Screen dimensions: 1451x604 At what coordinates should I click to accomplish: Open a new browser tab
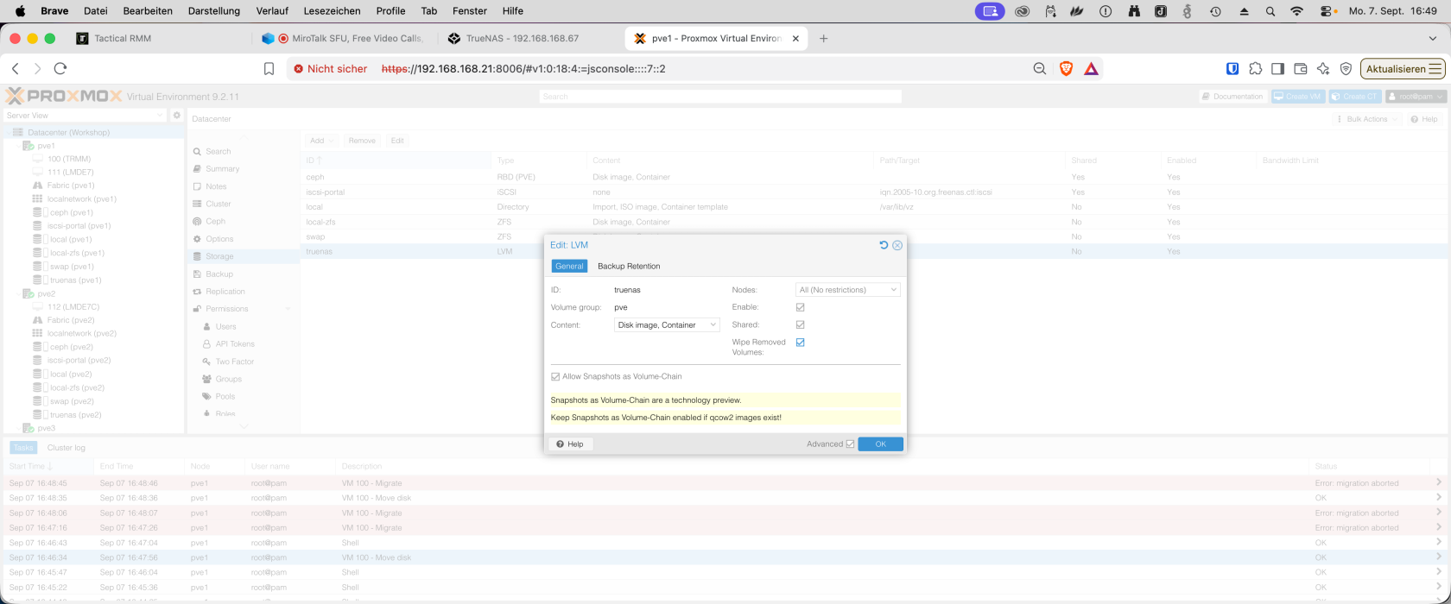(x=824, y=38)
